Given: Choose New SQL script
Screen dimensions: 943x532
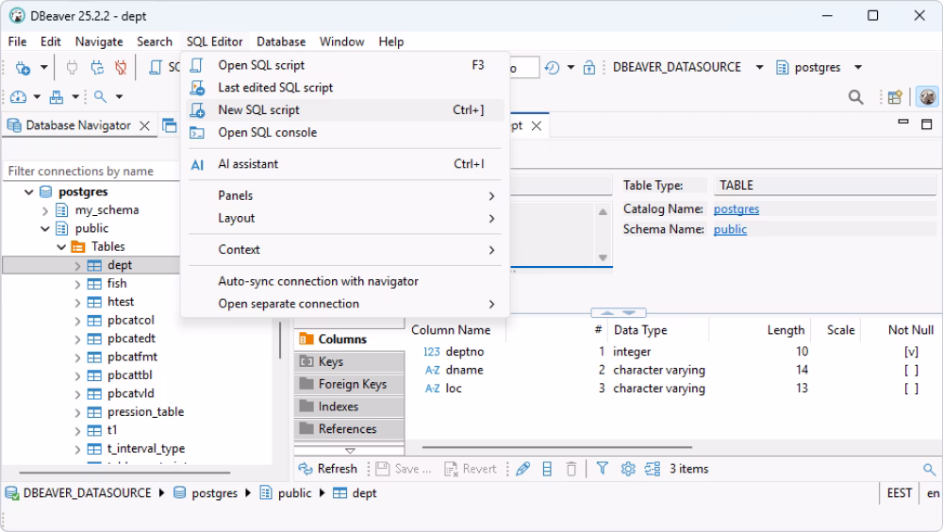Looking at the screenshot, I should pos(344,110).
